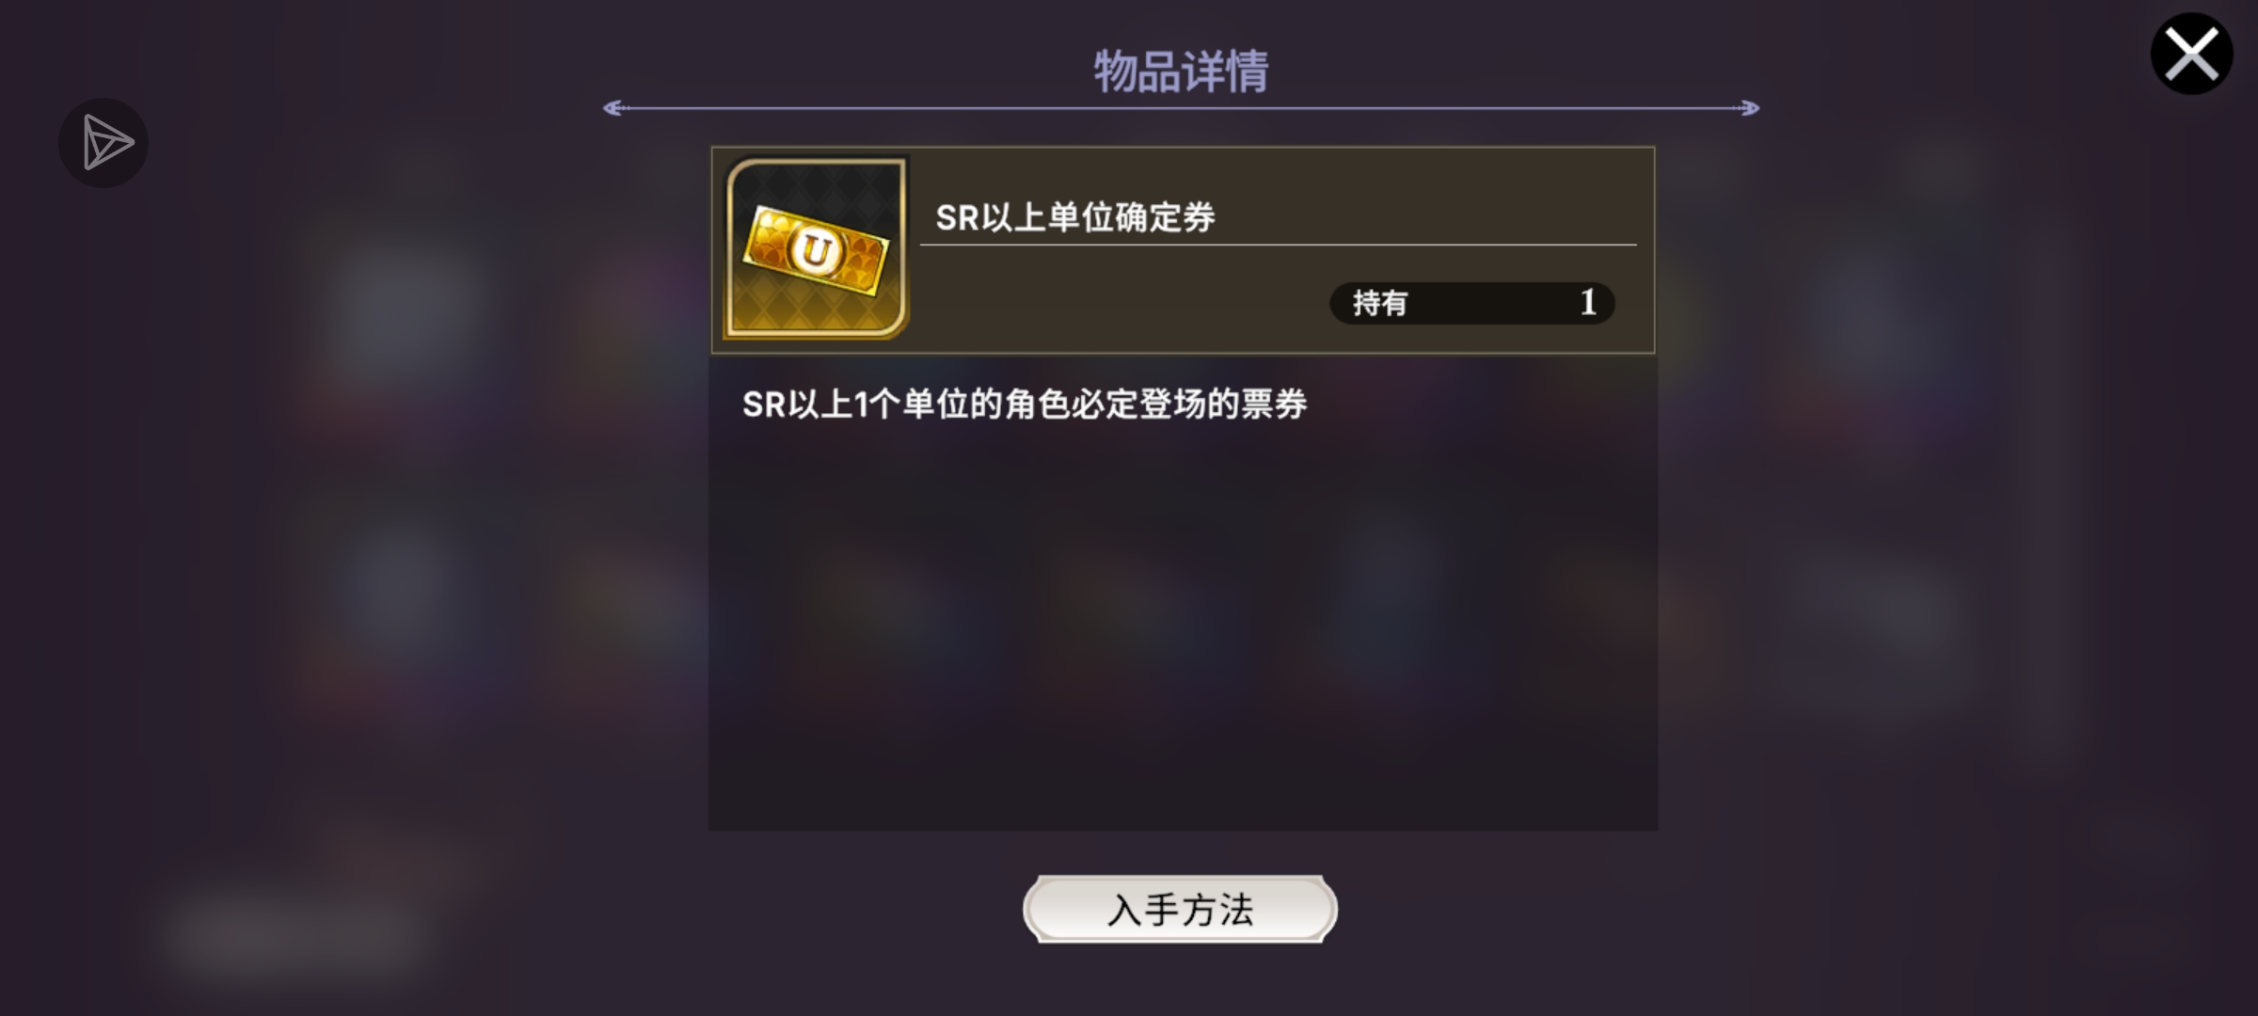Click the held quantity number 1
The image size is (2258, 1016).
1588,302
